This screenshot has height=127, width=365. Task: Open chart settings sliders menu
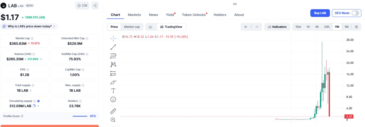tap(356, 27)
